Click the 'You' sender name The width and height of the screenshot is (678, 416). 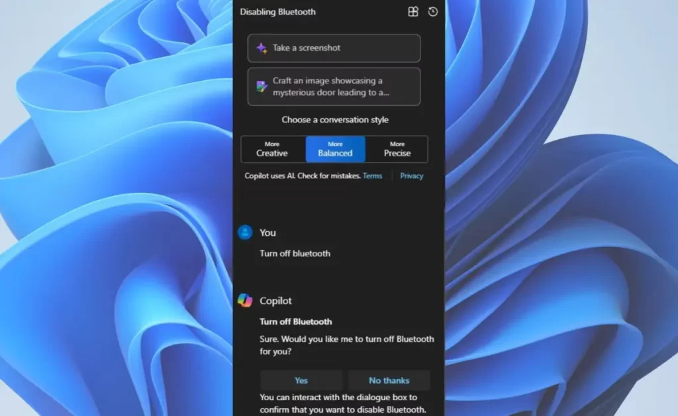[267, 233]
